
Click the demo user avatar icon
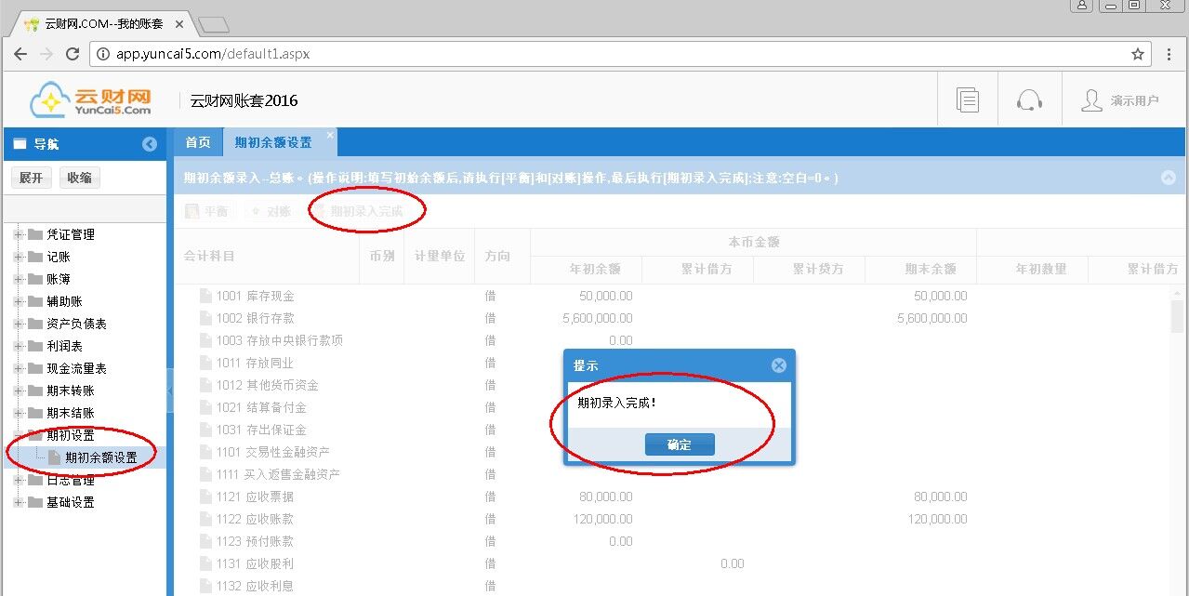point(1091,100)
